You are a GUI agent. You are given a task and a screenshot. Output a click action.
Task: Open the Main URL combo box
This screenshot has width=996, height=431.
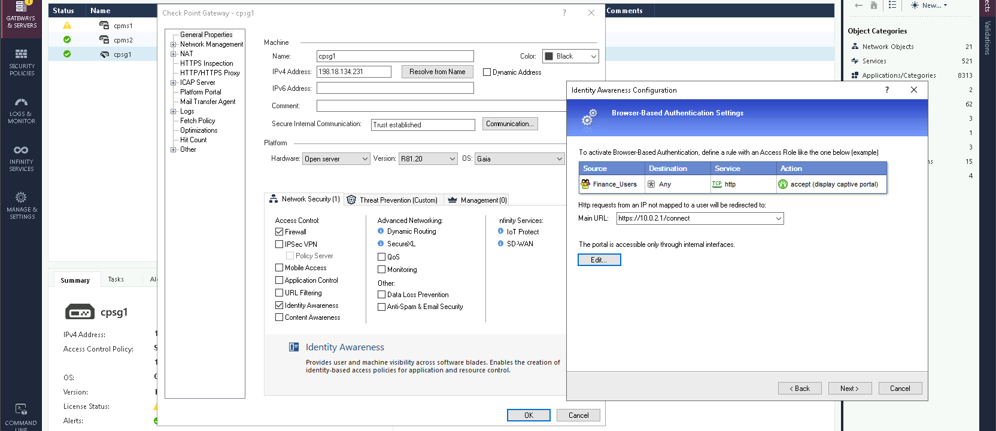778,219
